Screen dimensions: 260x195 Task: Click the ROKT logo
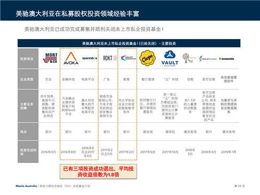(x=110, y=58)
